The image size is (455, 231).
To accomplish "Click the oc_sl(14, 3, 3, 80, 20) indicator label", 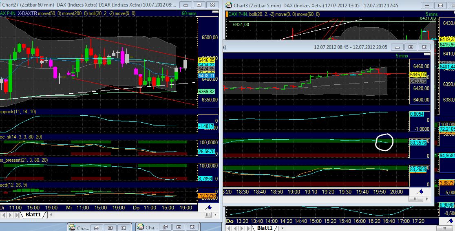I will click(x=21, y=136).
